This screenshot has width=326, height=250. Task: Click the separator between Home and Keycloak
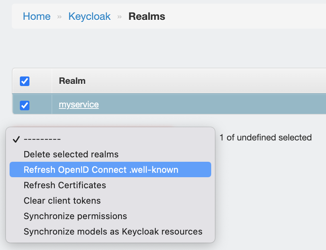coord(59,17)
